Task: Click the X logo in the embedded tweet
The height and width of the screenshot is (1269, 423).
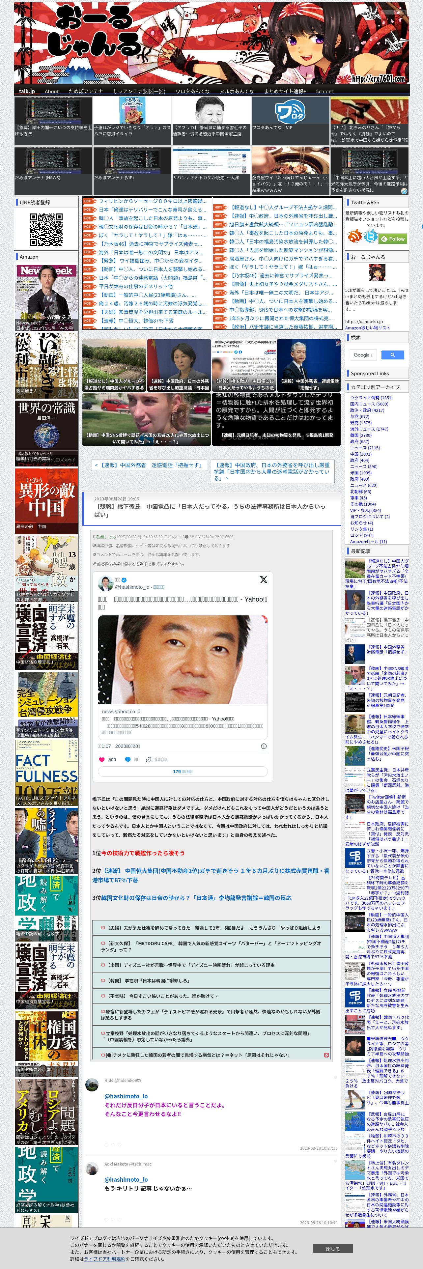Action: tap(264, 580)
